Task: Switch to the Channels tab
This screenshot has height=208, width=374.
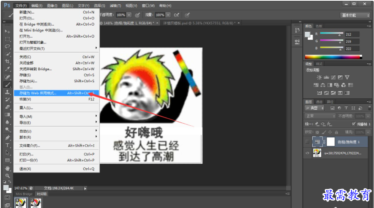Action: [x=319, y=102]
